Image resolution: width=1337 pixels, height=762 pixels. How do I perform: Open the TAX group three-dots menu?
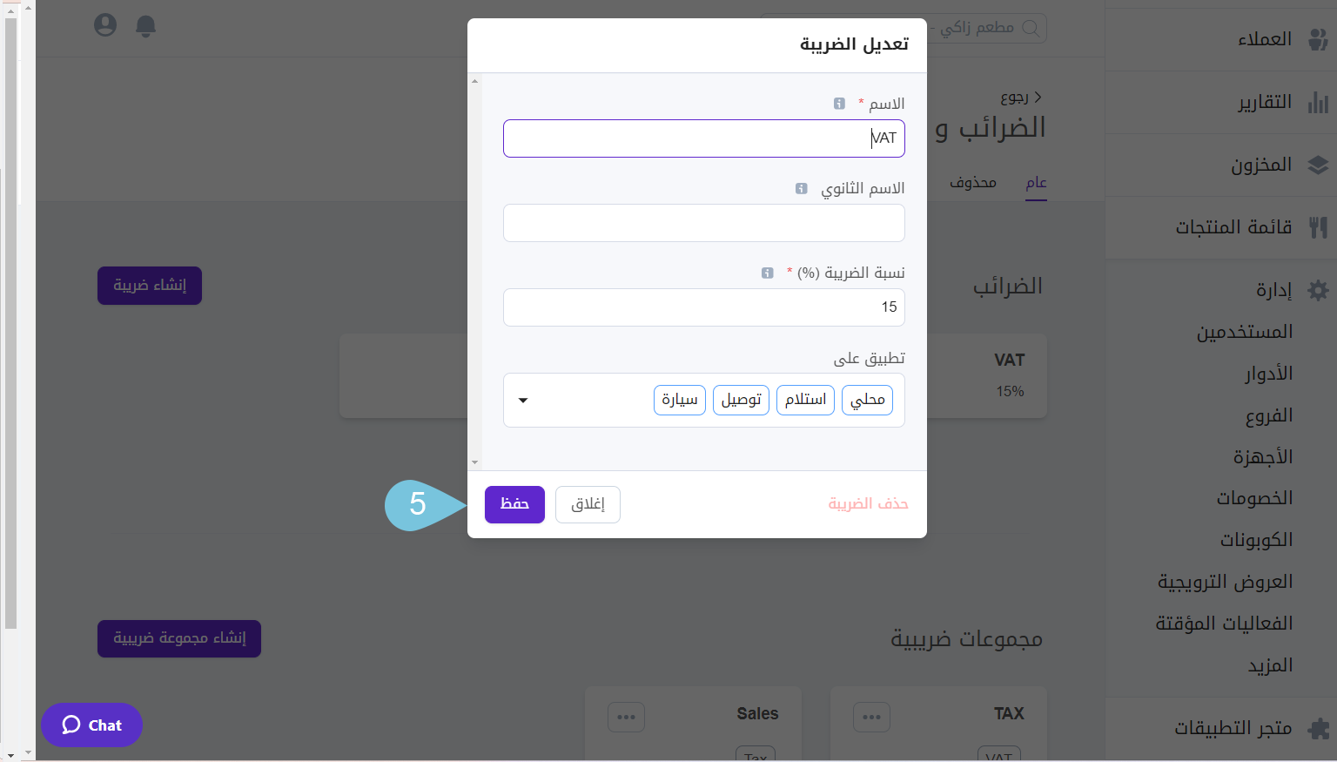[x=871, y=717]
